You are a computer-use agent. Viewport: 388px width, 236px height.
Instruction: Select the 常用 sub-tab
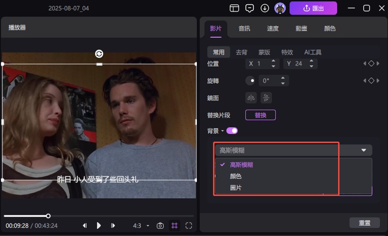[x=219, y=52]
